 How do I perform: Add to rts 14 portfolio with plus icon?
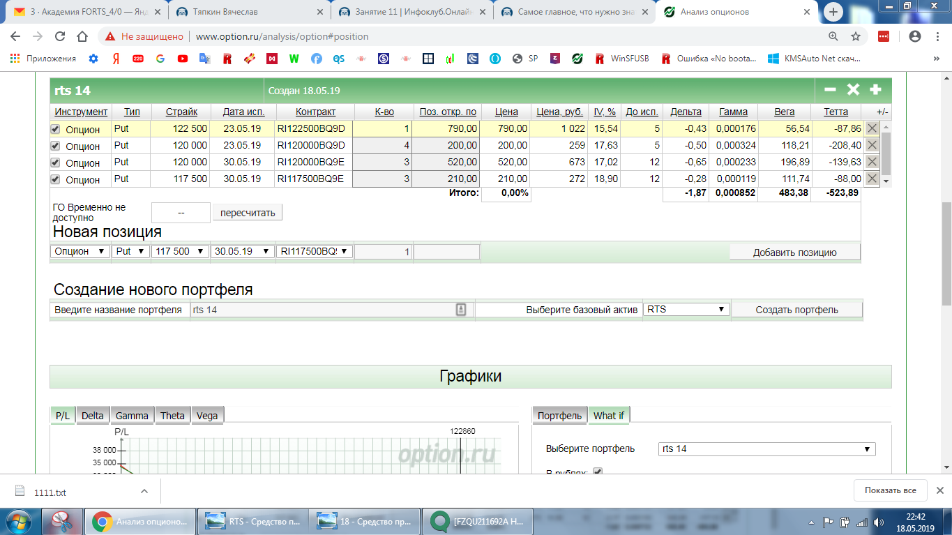[x=875, y=89]
